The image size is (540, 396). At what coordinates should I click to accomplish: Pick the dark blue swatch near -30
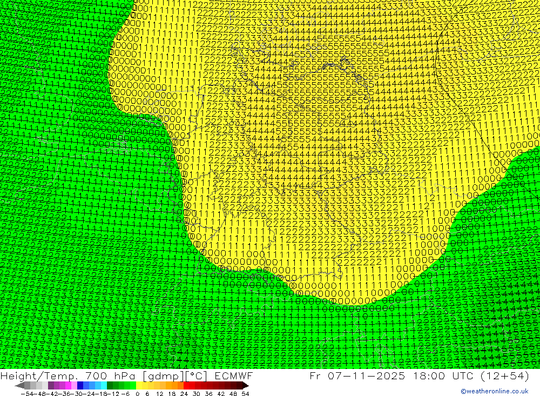pyautogui.click(x=80, y=386)
